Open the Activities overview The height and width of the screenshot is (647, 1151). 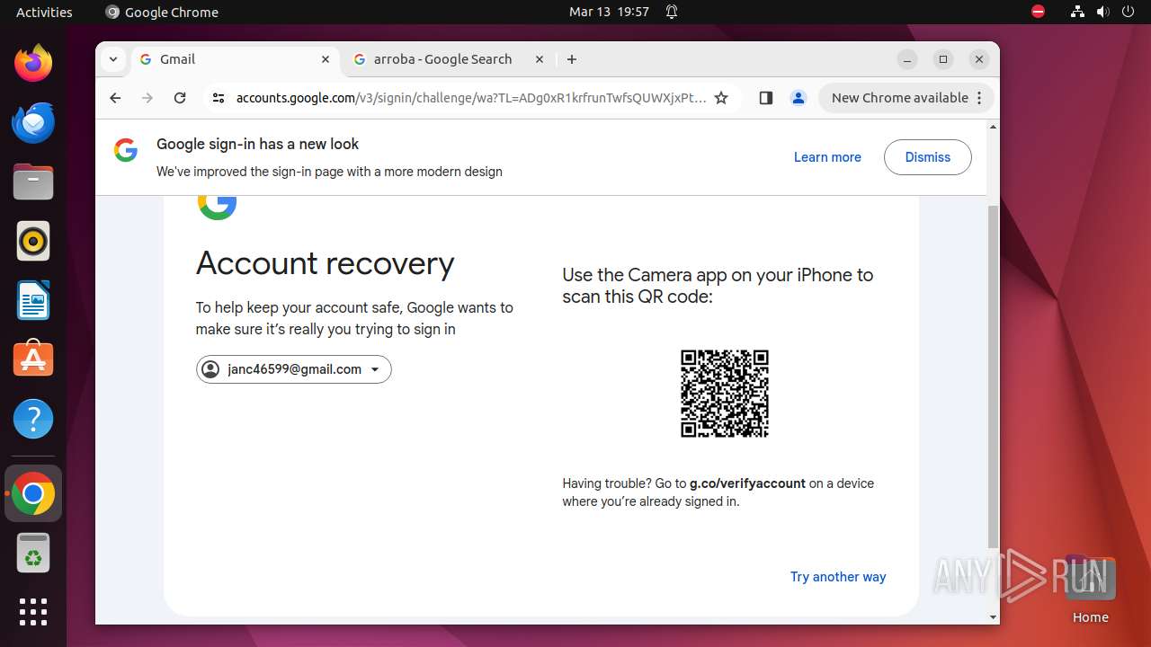pyautogui.click(x=44, y=12)
